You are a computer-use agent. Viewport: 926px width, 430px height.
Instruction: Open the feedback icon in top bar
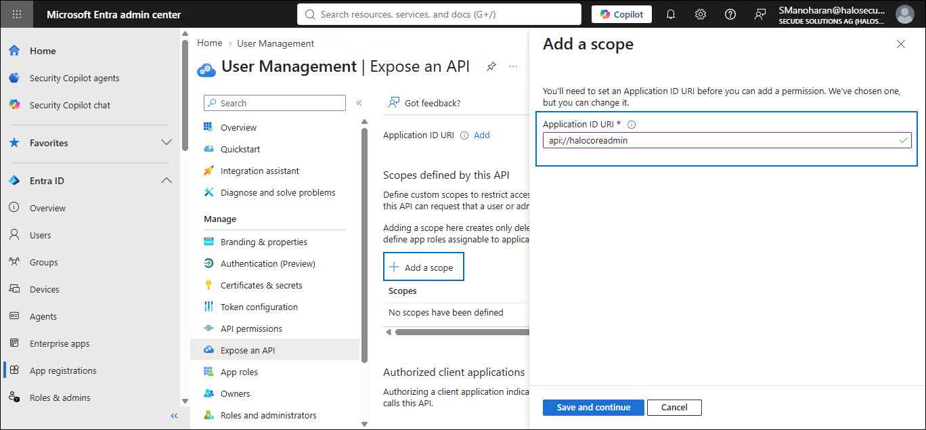pos(760,14)
